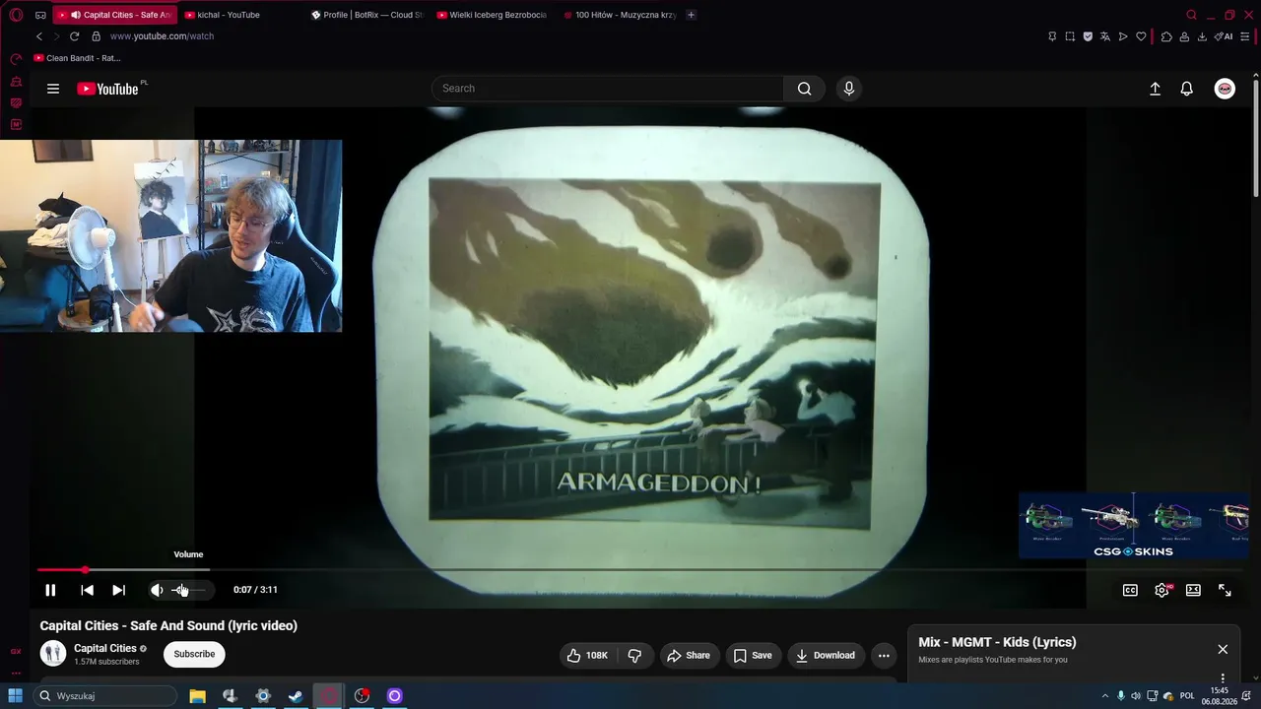
Task: Share the video
Action: click(x=688, y=655)
